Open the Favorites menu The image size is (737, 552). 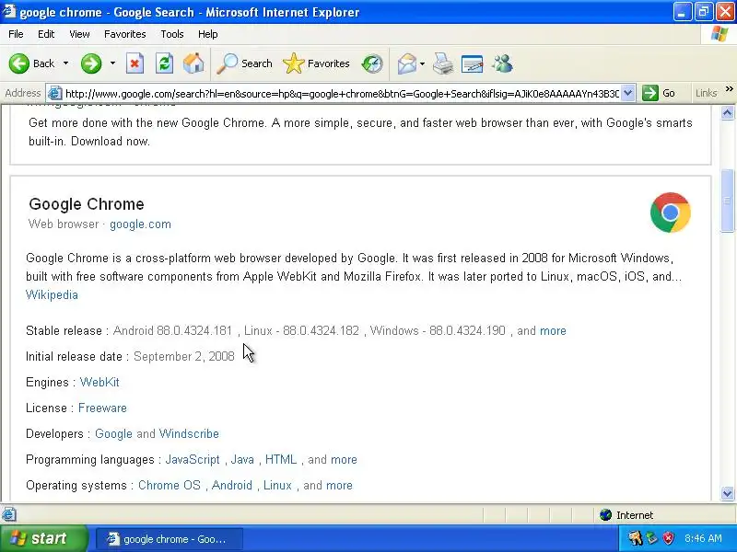tap(125, 34)
